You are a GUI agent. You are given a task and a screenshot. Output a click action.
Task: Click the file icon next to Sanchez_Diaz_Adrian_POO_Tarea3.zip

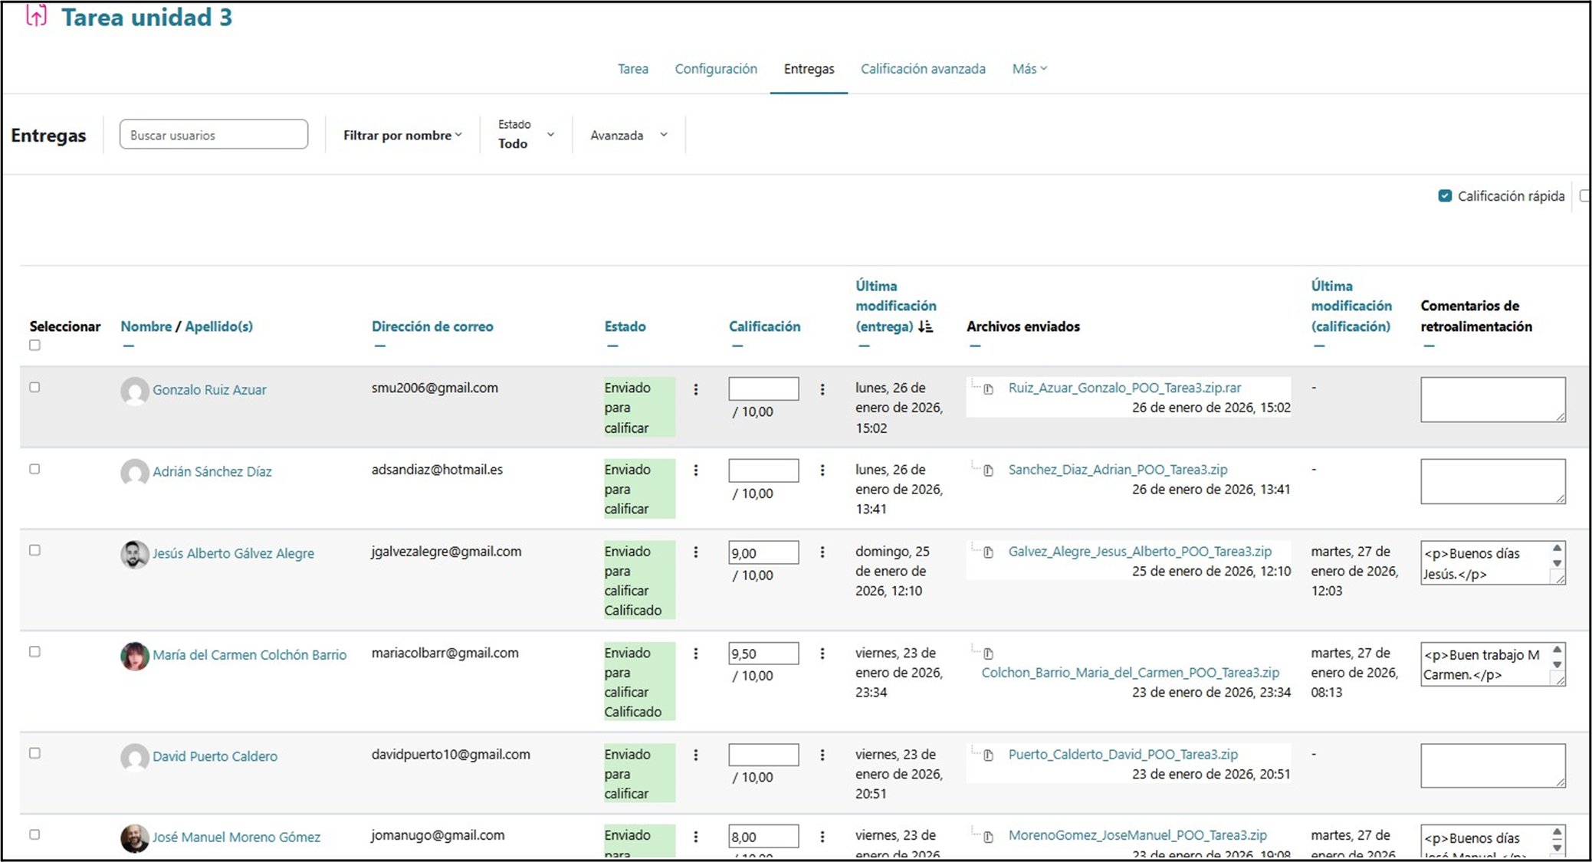coord(988,470)
